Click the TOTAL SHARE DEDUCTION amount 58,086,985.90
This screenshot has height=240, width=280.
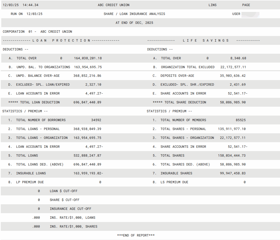click(x=233, y=102)
